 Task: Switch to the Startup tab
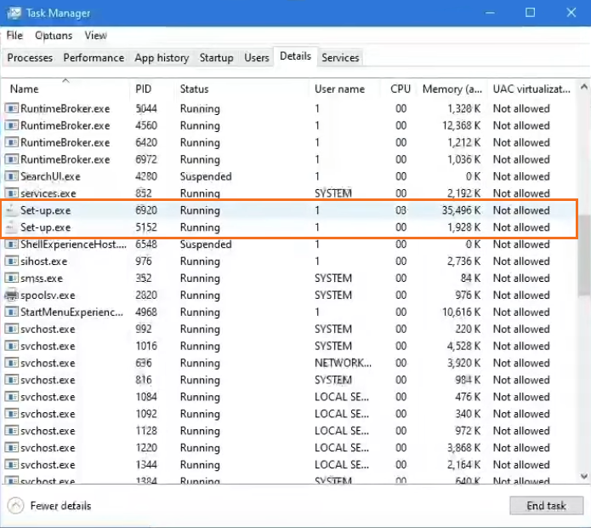(216, 58)
